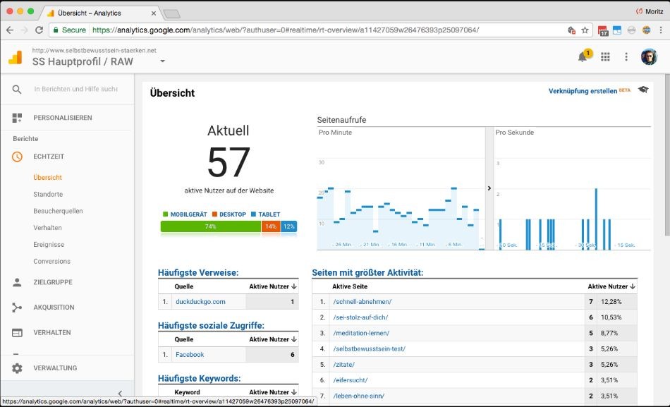Image resolution: width=670 pixels, height=407 pixels.
Task: Collapse the left sidebar with the chevron
Action: click(120, 394)
